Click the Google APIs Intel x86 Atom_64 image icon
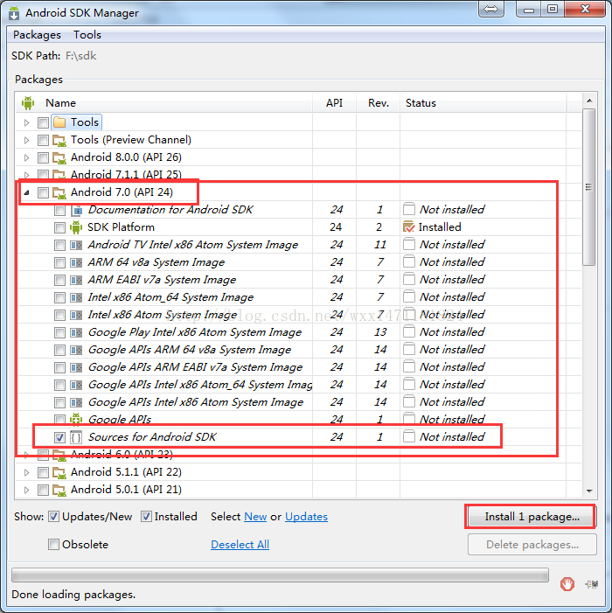Image resolution: width=612 pixels, height=613 pixels. point(76,385)
